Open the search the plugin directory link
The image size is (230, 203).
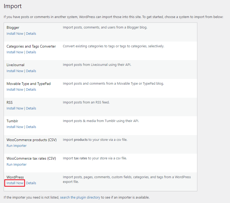point(80,198)
